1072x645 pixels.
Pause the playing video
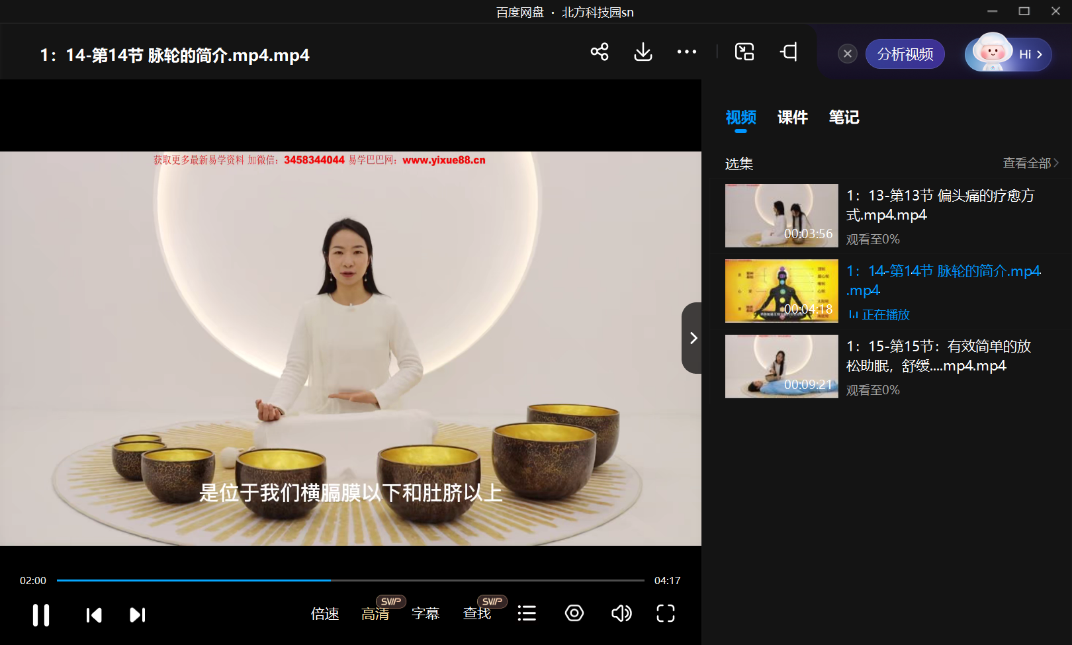[x=40, y=615]
